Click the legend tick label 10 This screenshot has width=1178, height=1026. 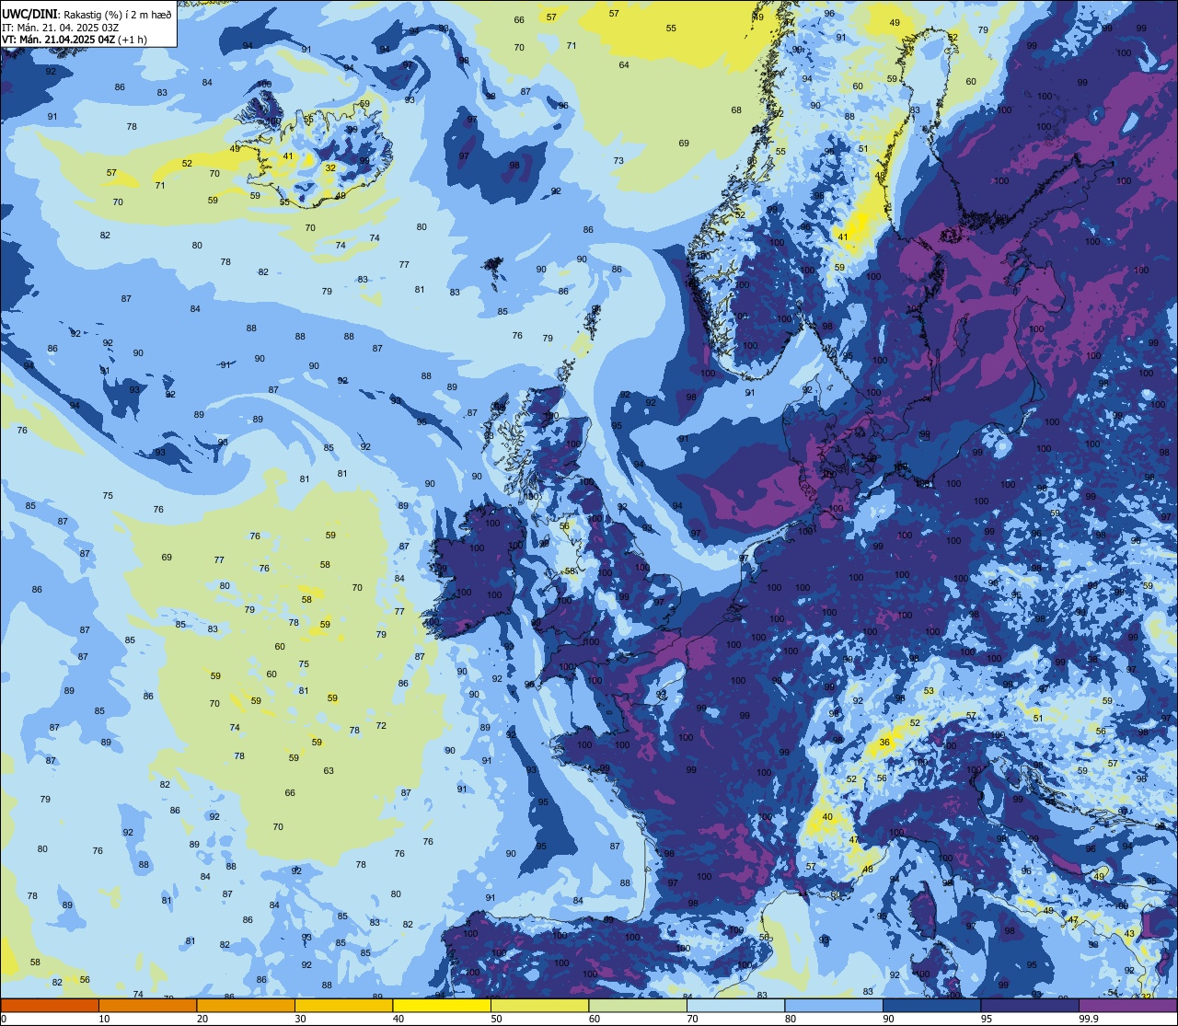[x=104, y=1019]
